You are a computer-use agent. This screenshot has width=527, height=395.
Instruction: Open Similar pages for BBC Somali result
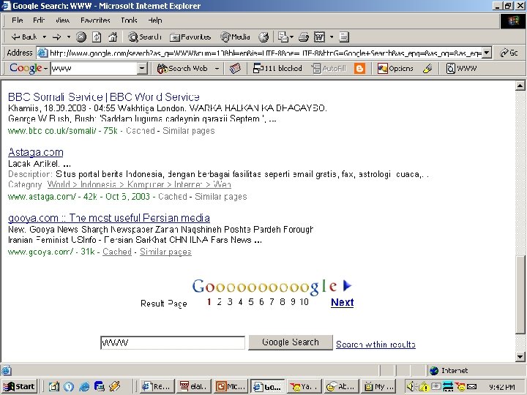[x=189, y=131]
